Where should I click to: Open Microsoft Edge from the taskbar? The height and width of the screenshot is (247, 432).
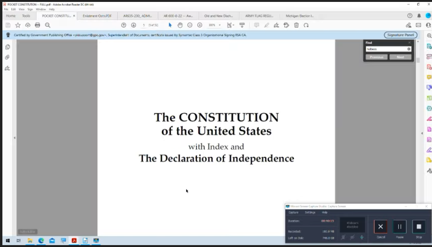click(x=41, y=241)
